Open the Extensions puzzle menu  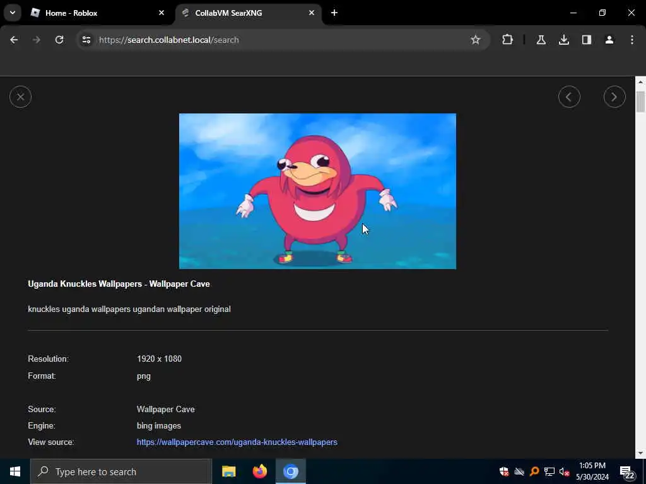click(x=508, y=40)
